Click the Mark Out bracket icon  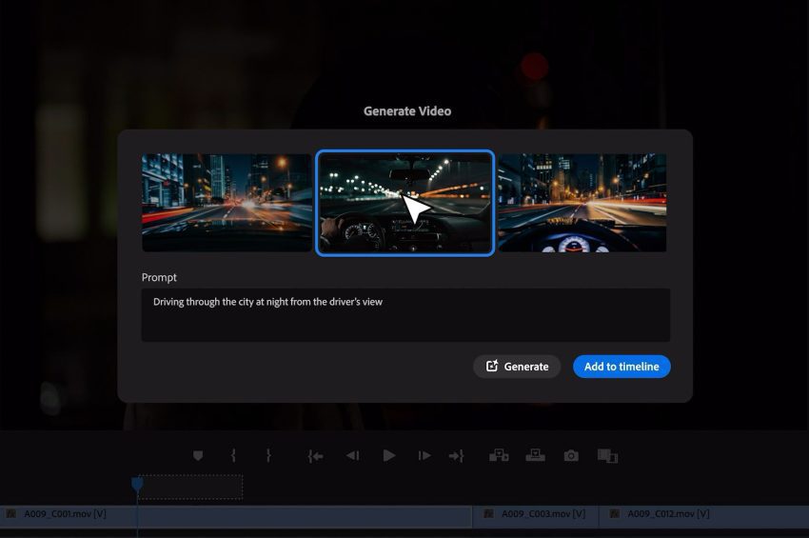[x=268, y=456]
